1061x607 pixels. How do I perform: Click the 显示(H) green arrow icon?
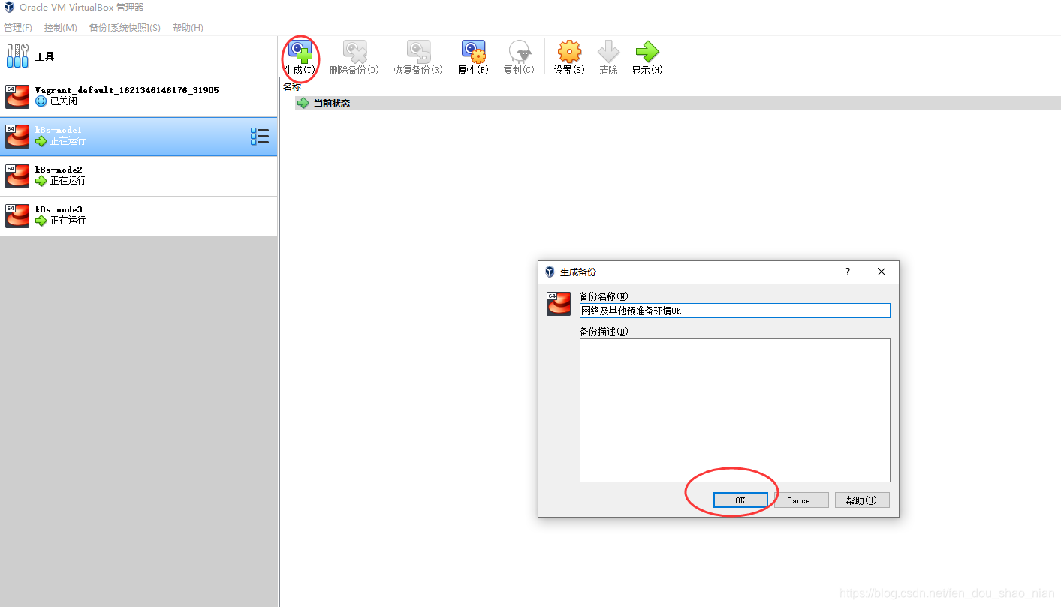(647, 52)
